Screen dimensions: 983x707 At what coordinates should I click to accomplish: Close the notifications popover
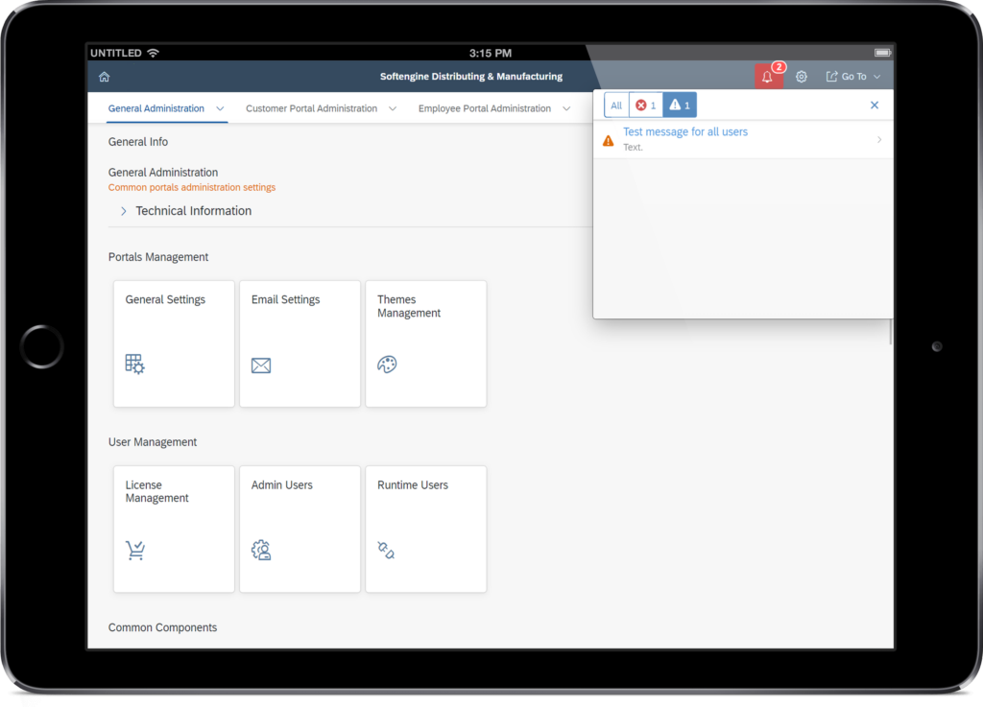tap(875, 106)
